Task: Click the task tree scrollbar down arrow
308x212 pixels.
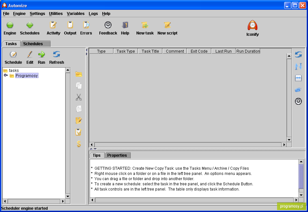Action: point(68,196)
